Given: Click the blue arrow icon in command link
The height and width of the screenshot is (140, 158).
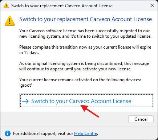Looking at the screenshot, I should (25, 101).
